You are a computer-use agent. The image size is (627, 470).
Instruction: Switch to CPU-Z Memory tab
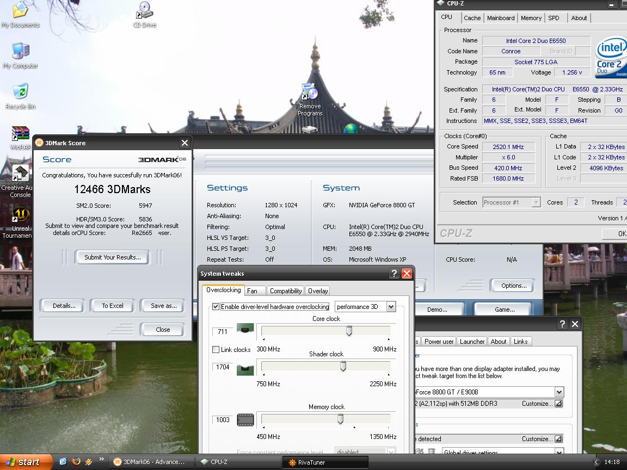531,18
